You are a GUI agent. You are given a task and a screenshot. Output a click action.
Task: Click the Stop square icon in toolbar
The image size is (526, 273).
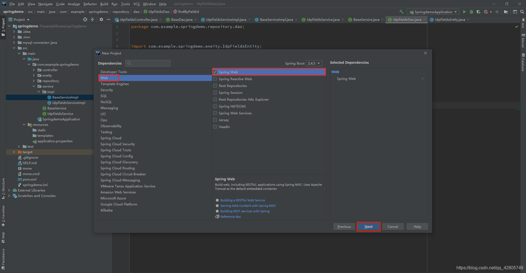497,12
